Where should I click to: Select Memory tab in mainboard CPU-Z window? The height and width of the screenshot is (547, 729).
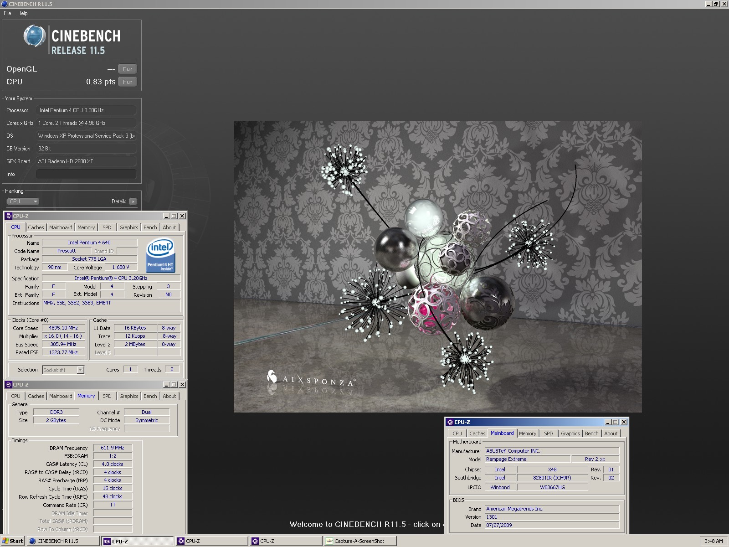pyautogui.click(x=528, y=433)
